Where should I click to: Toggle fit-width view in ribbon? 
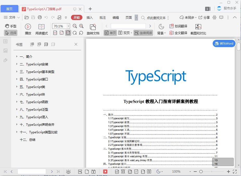(x=68, y=33)
